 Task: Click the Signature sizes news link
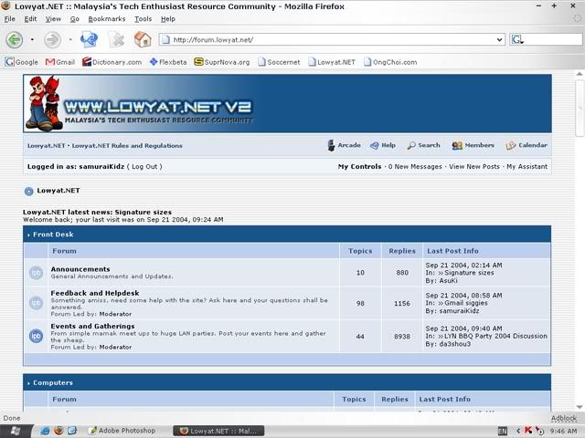tap(144, 212)
